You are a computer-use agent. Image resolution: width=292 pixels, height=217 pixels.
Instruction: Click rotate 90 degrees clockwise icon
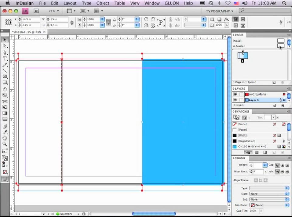[146, 19]
